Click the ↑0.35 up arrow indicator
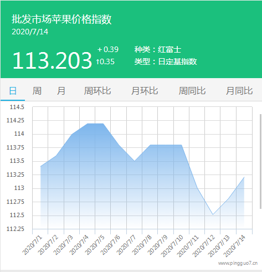Viewport: 262px width, 272px height. point(105,61)
